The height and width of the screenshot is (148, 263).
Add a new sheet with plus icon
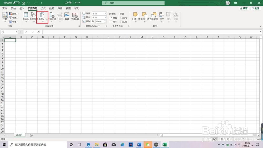[x=31, y=135]
